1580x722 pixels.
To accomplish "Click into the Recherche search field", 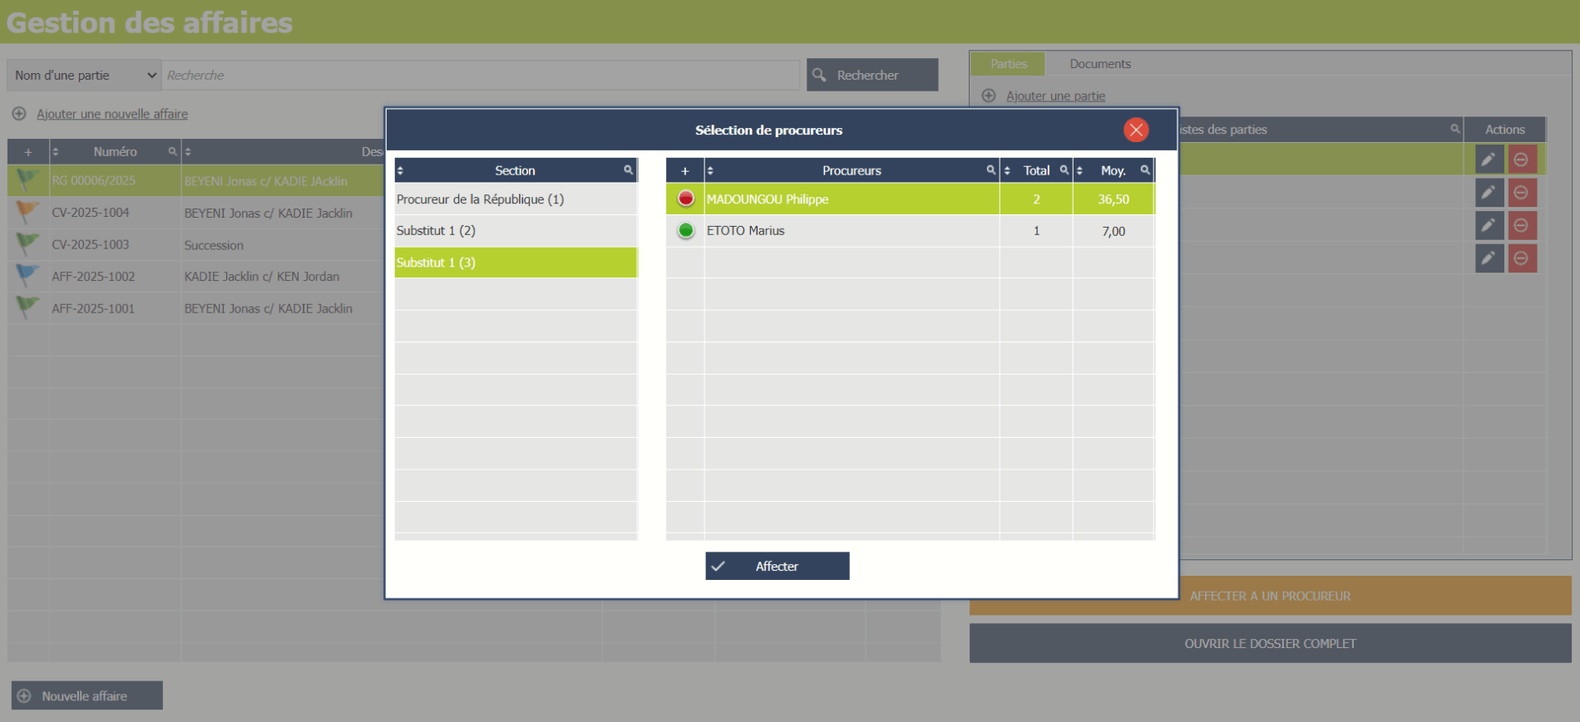I will (481, 76).
